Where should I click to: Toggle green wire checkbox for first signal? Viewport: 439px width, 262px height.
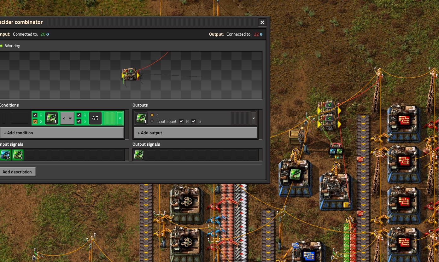click(x=35, y=121)
